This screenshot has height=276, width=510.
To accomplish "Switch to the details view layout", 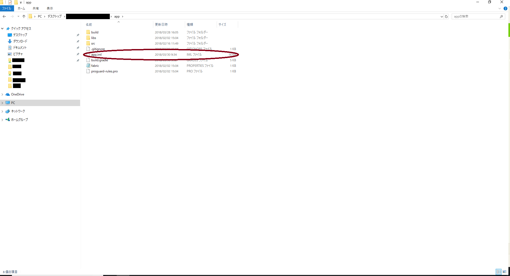I will pos(499,272).
